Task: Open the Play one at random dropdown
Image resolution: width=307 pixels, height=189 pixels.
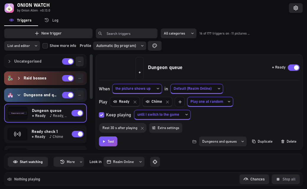Action: [210, 102]
